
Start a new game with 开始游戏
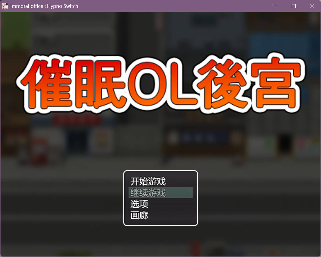tap(148, 181)
